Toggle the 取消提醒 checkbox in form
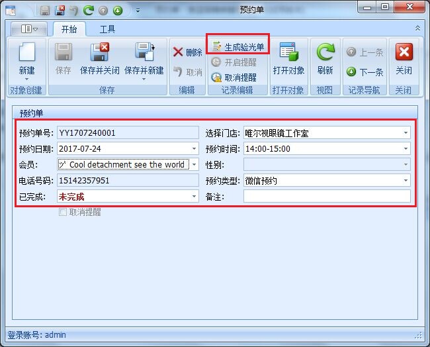This screenshot has height=347, width=430. coord(63,212)
